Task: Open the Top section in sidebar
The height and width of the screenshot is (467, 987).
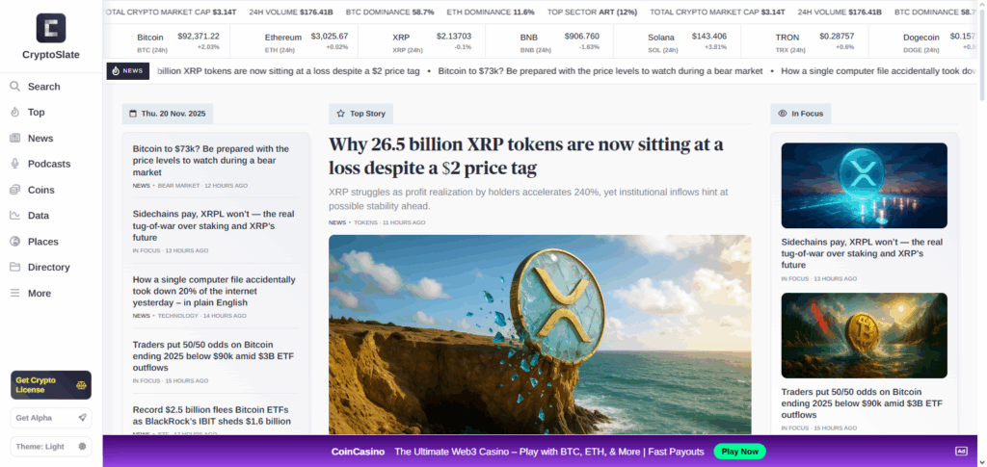Action: [x=36, y=113]
